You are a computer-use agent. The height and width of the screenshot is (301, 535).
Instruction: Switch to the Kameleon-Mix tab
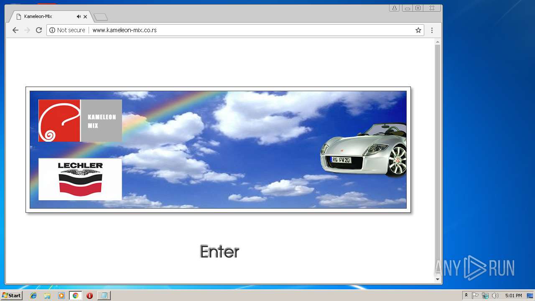pos(50,17)
